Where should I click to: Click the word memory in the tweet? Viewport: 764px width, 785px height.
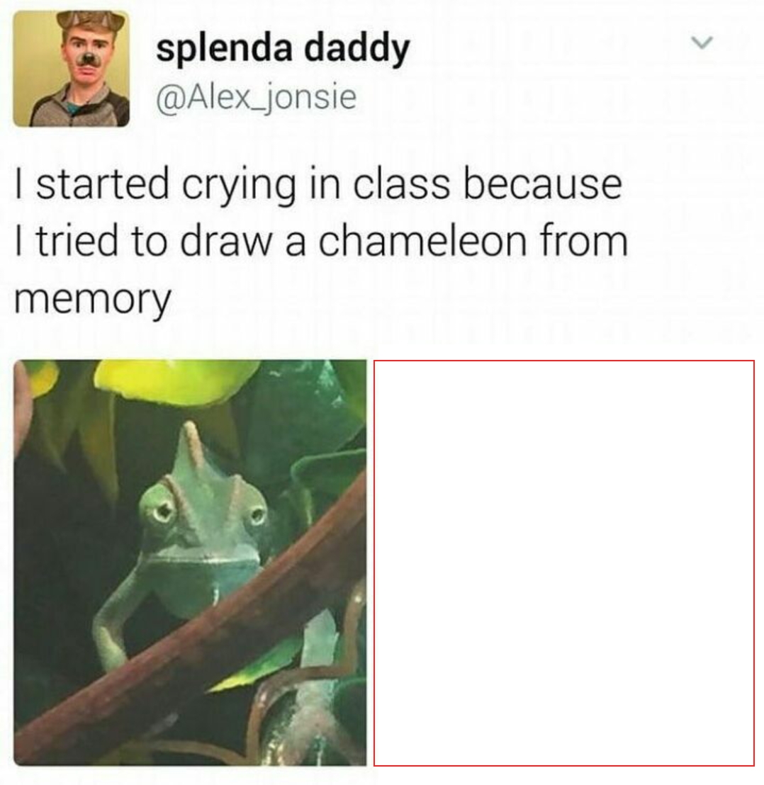click(x=93, y=300)
